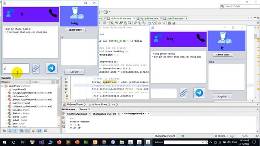
Task: Click ChattingApp (run) #2 progress bar
Action: 195,136
